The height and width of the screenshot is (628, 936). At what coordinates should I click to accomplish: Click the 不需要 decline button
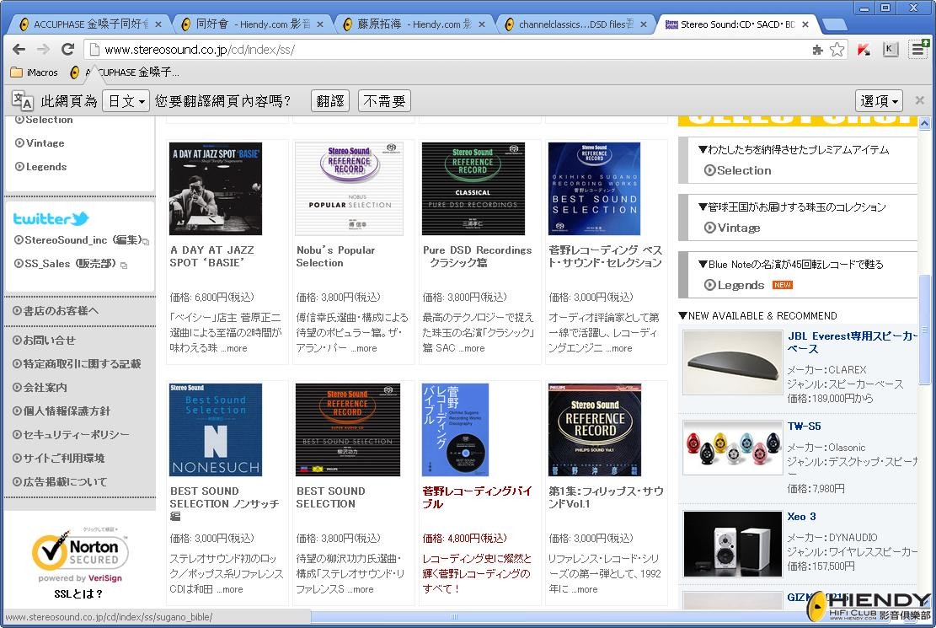tap(384, 101)
